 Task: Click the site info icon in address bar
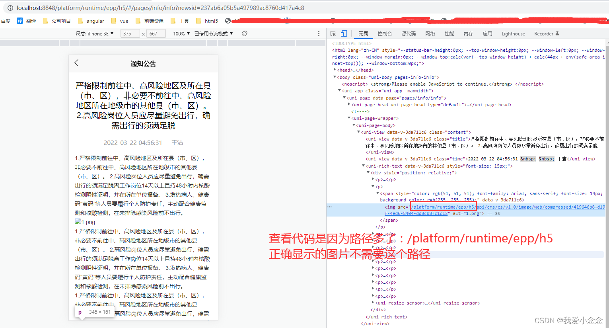(x=10, y=8)
